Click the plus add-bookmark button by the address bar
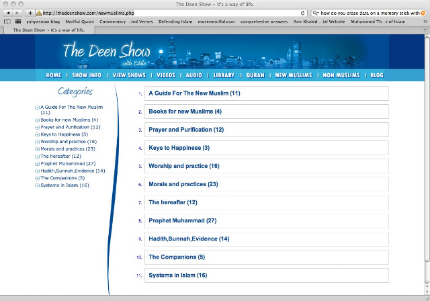Viewport: 430px width, 301px height. pyautogui.click(x=30, y=13)
